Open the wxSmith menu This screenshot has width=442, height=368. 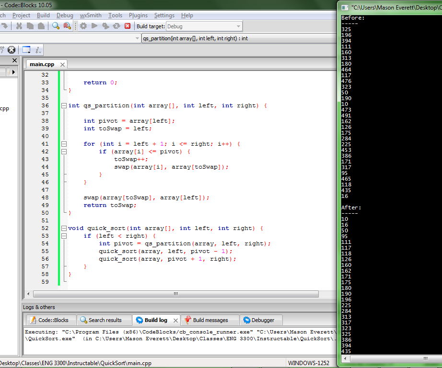(91, 15)
